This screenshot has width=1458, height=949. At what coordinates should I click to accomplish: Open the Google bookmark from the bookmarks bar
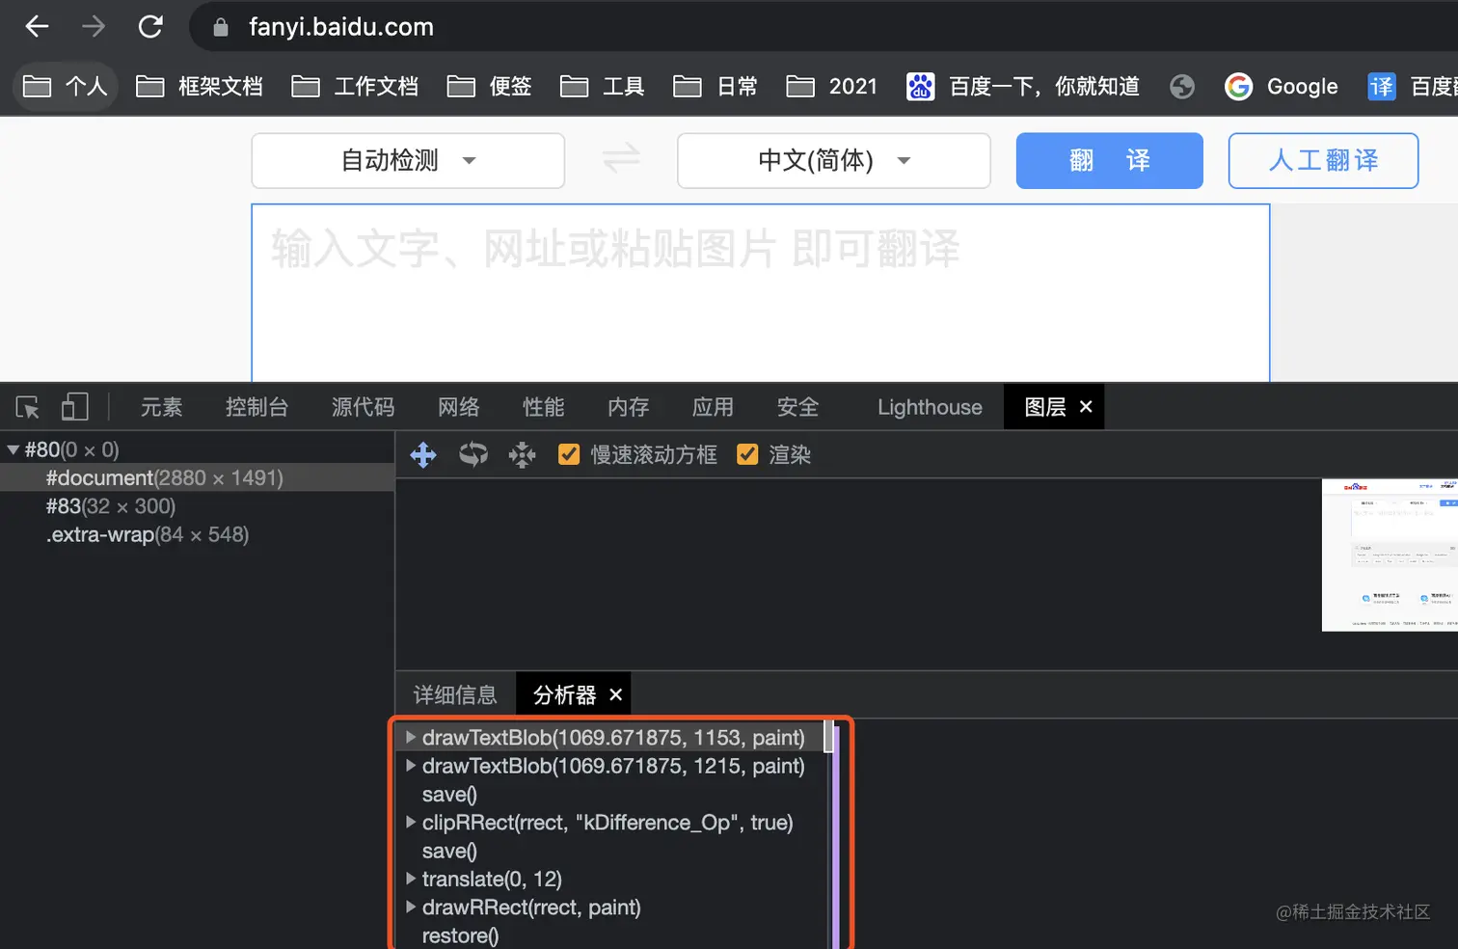coord(1282,86)
